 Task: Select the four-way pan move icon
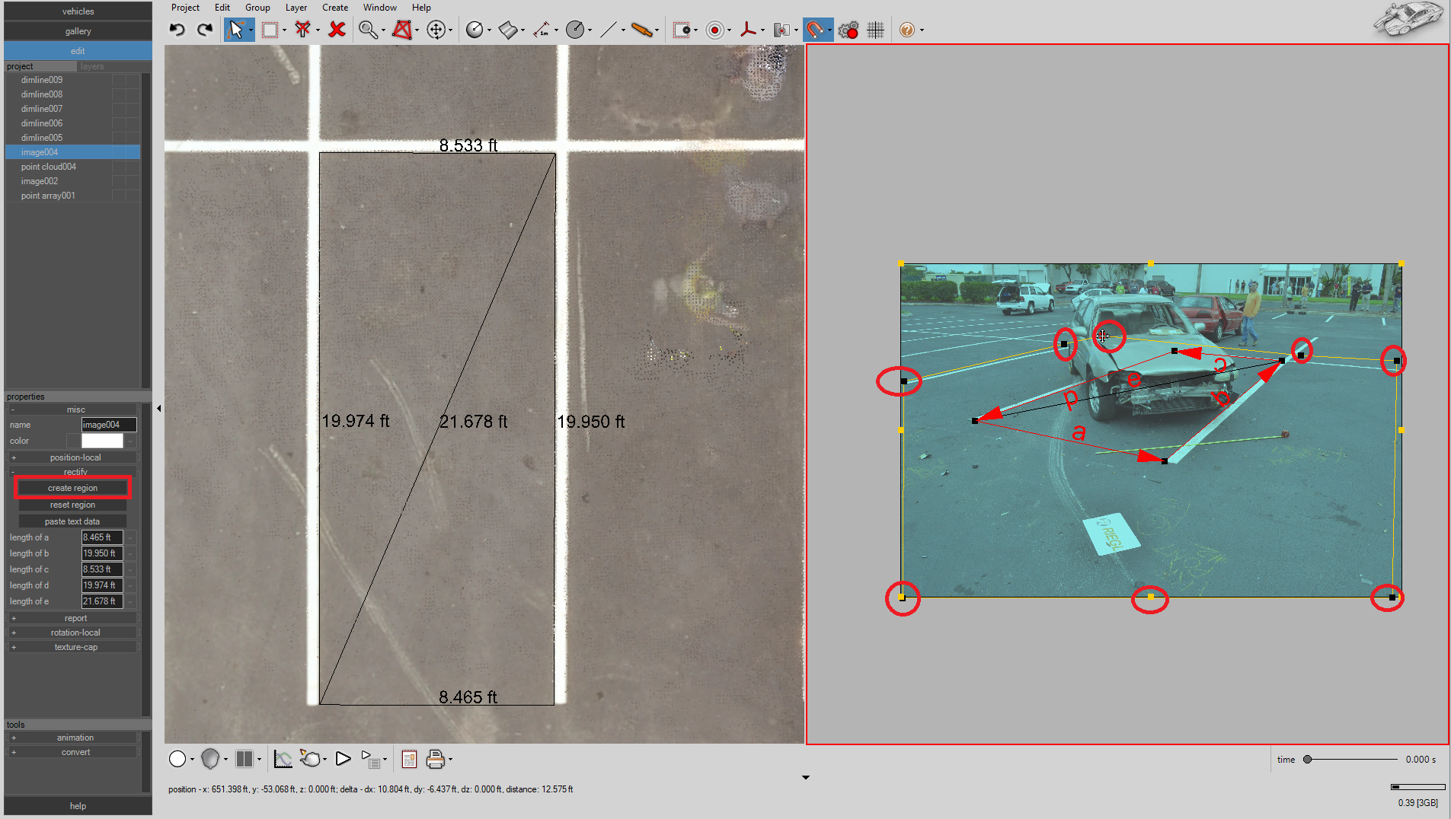(436, 30)
